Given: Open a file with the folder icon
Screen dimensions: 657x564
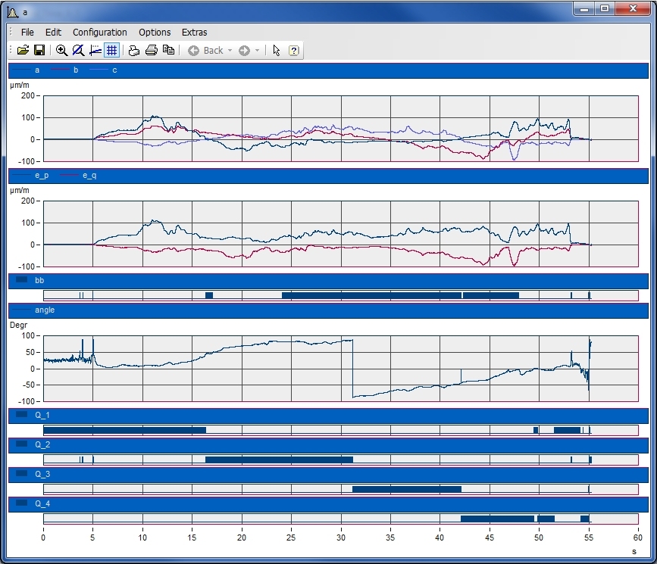Looking at the screenshot, I should pos(23,51).
